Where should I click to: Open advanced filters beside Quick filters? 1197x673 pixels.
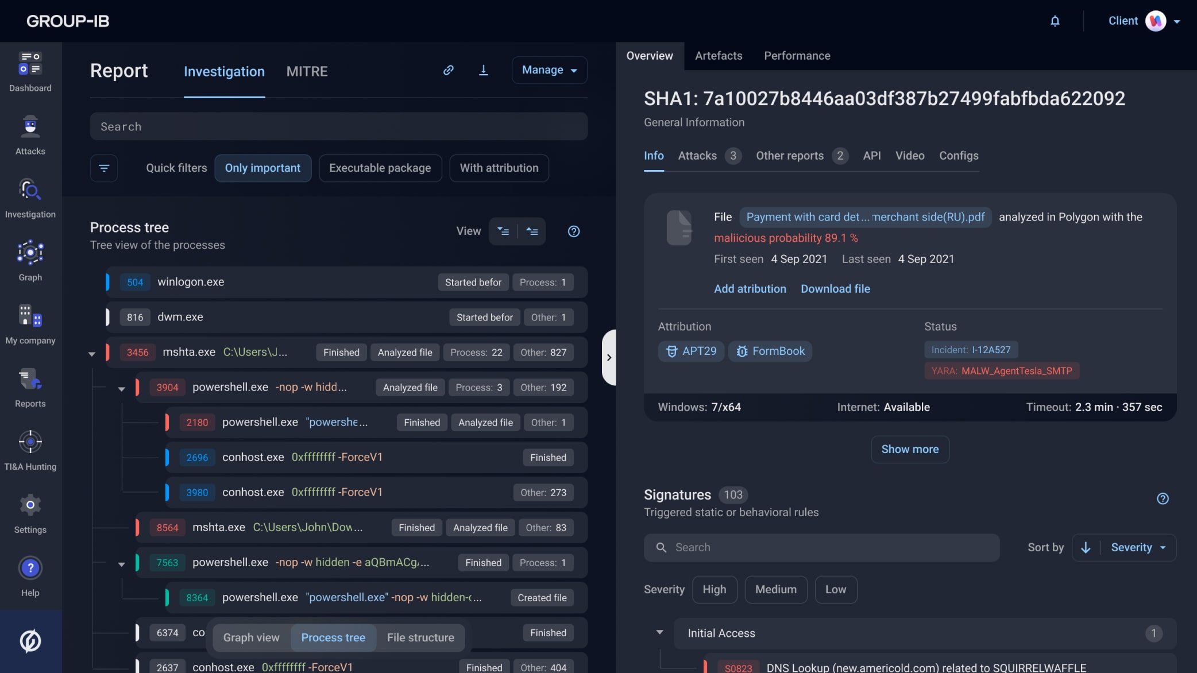[x=104, y=168]
